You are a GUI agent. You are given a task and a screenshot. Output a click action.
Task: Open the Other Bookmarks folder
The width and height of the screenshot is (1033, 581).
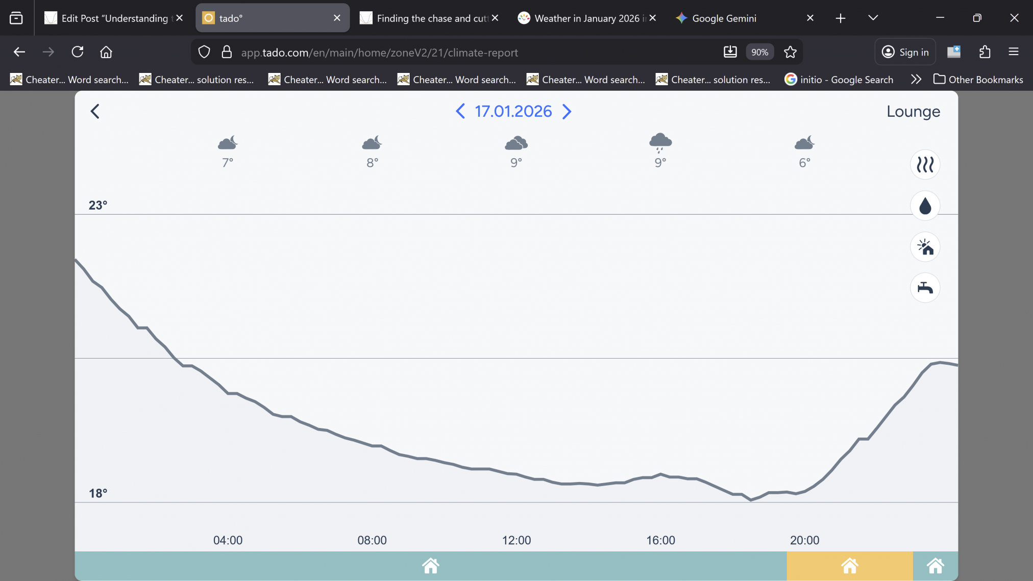pos(978,80)
